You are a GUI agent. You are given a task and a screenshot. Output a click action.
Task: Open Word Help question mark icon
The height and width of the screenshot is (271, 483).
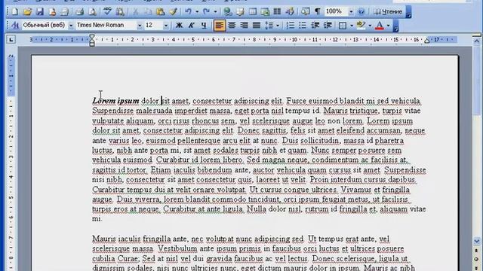click(361, 12)
